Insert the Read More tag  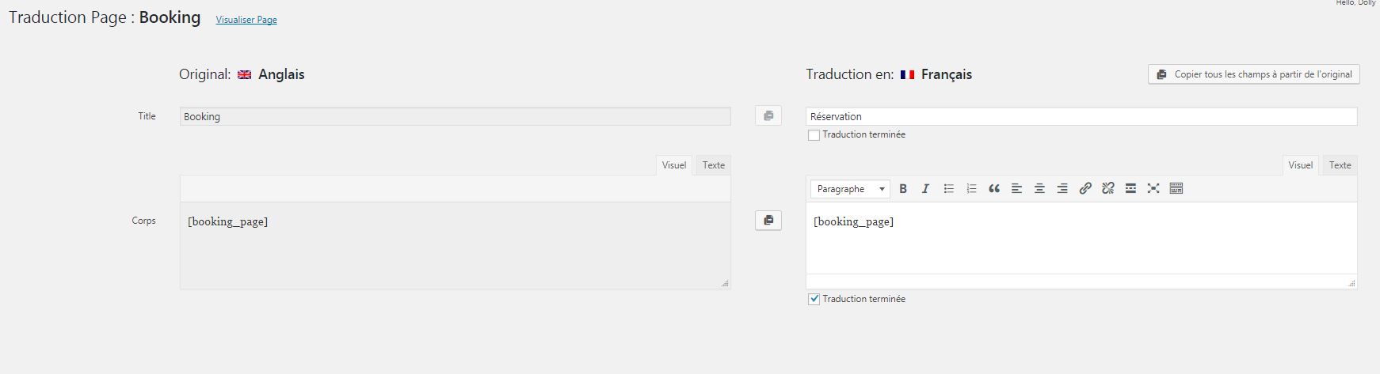(x=1130, y=189)
